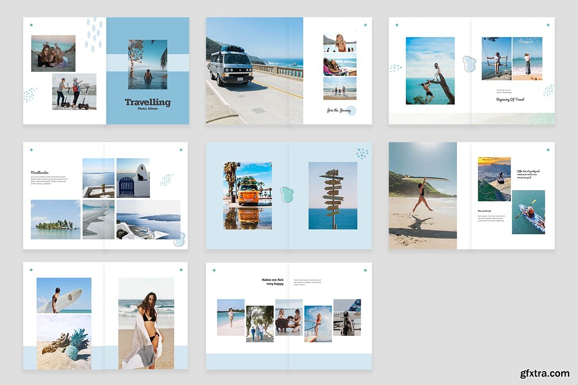This screenshot has width=578, height=385.
Task: Select the blue gate Santorini photo
Action: point(133,178)
